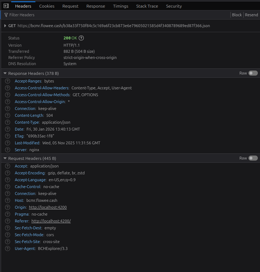260x272 pixels.
Task: Focus the Filter Headers input field
Action: (x=108, y=15)
